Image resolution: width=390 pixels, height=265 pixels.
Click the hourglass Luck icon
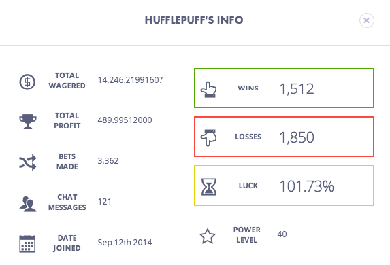pos(209,186)
